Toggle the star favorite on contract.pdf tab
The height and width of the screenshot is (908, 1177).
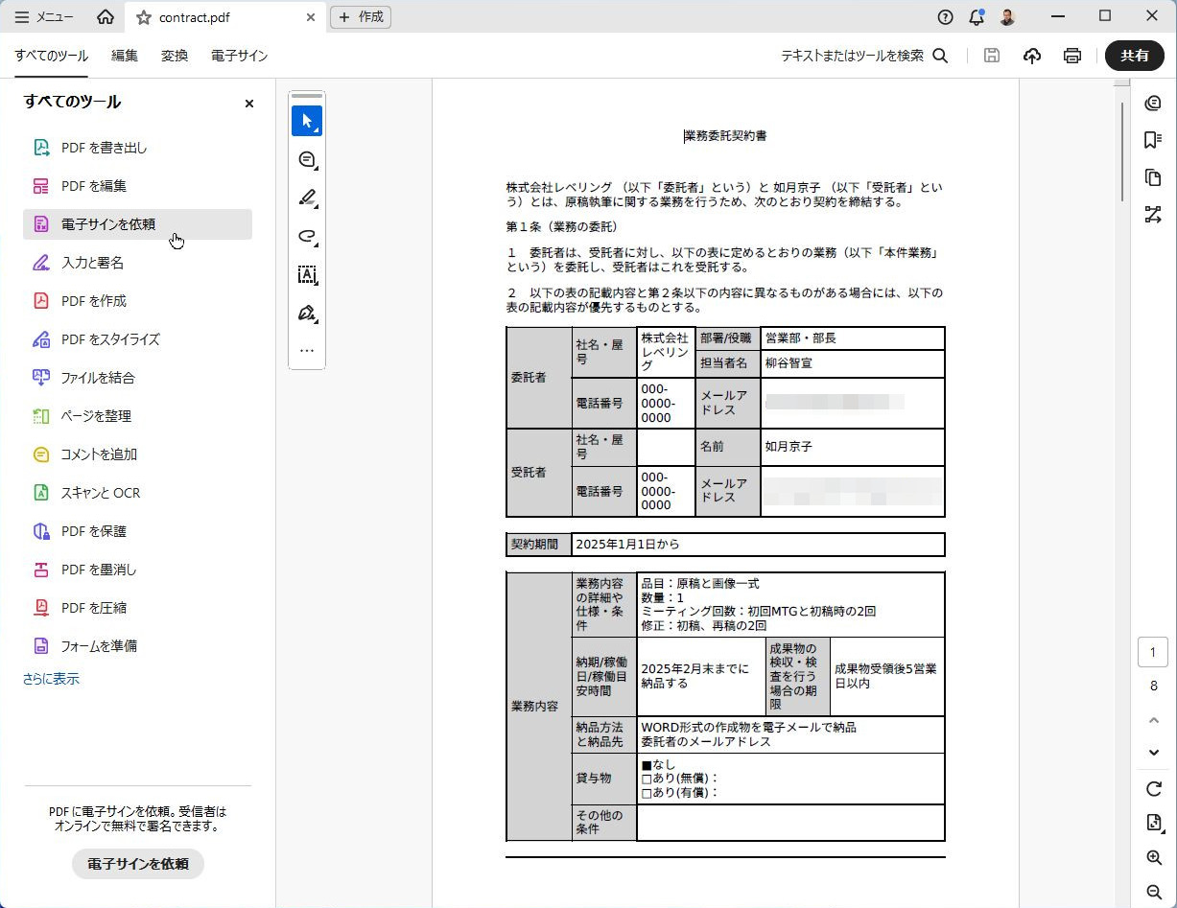click(x=144, y=17)
